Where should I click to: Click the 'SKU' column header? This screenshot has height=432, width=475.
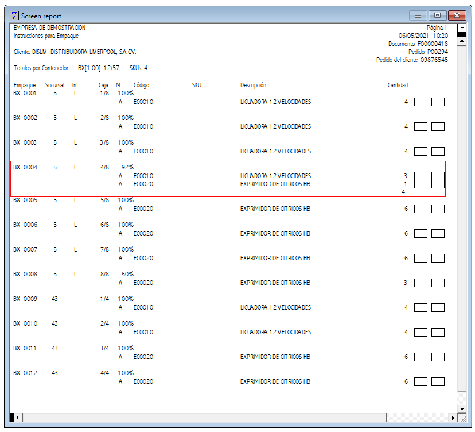[x=197, y=85]
